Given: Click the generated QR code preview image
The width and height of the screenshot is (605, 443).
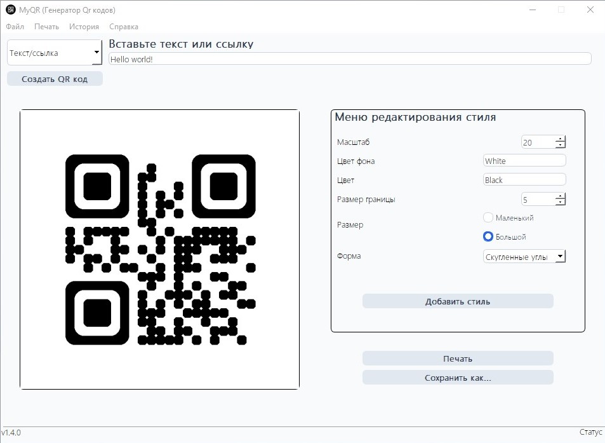Looking at the screenshot, I should point(160,250).
